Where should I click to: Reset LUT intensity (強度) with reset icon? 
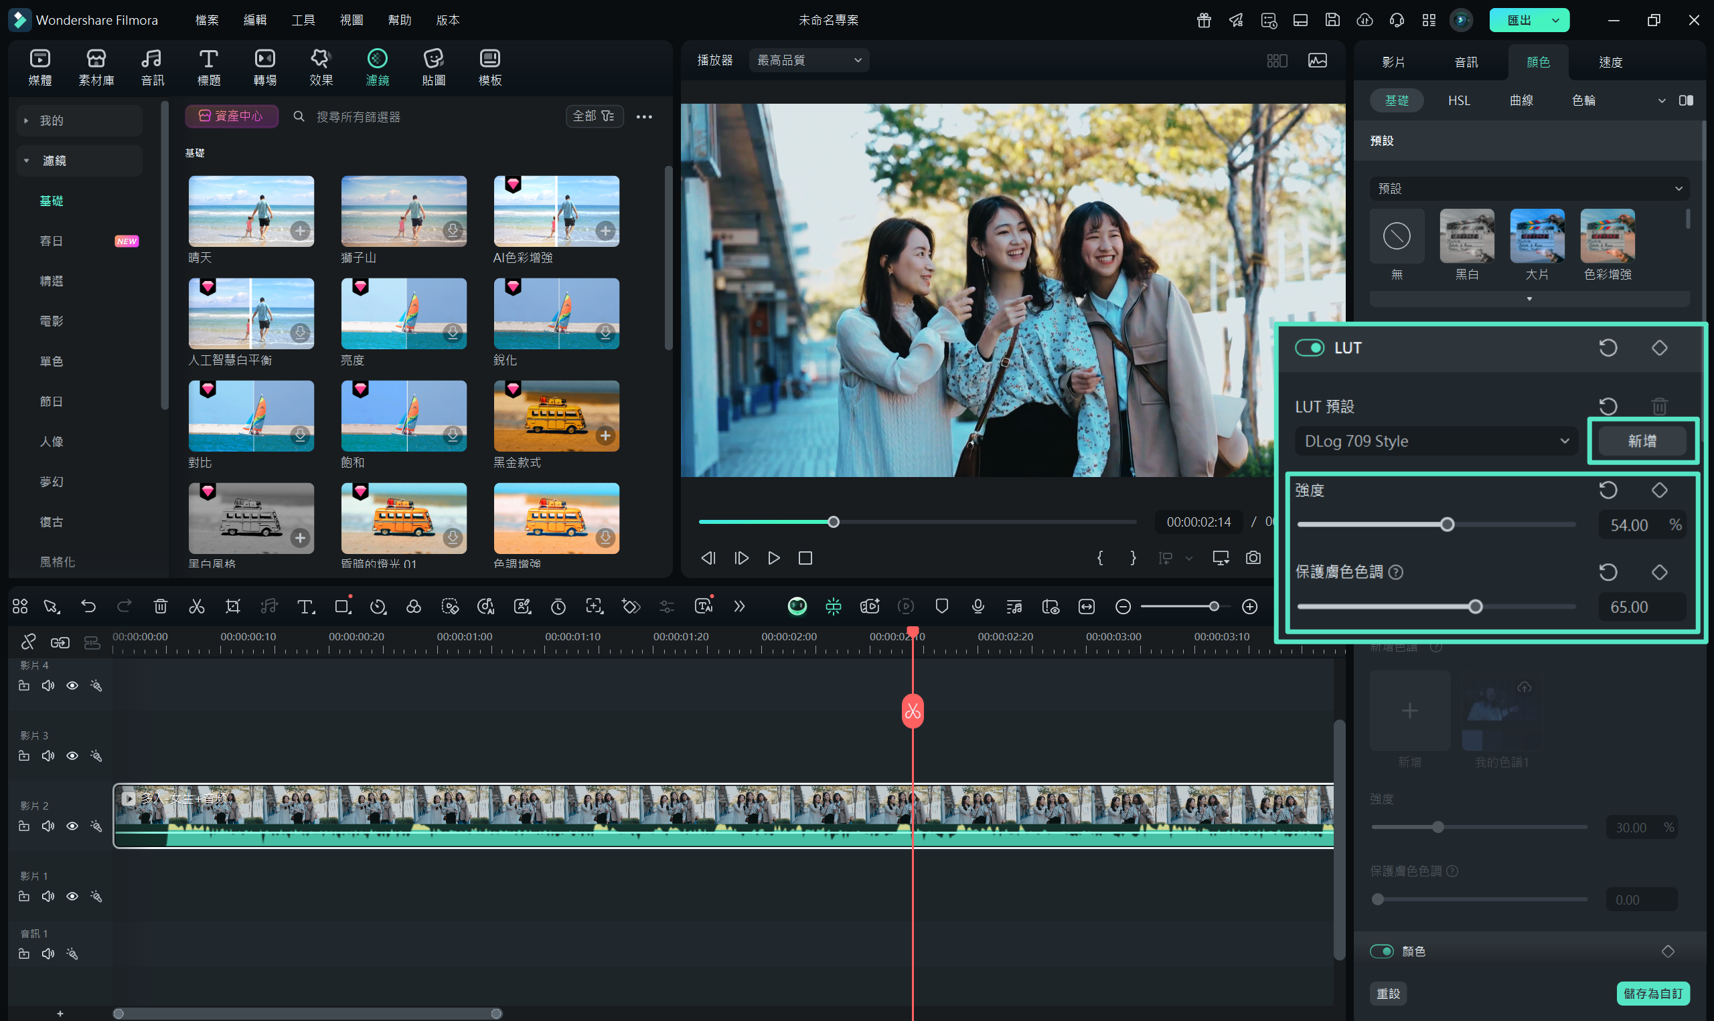1608,490
